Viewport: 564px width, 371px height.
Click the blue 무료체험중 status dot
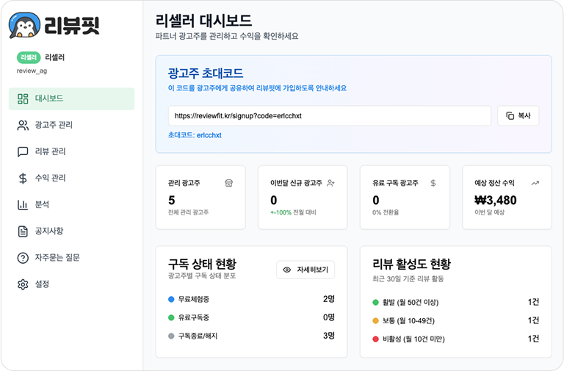click(x=171, y=300)
